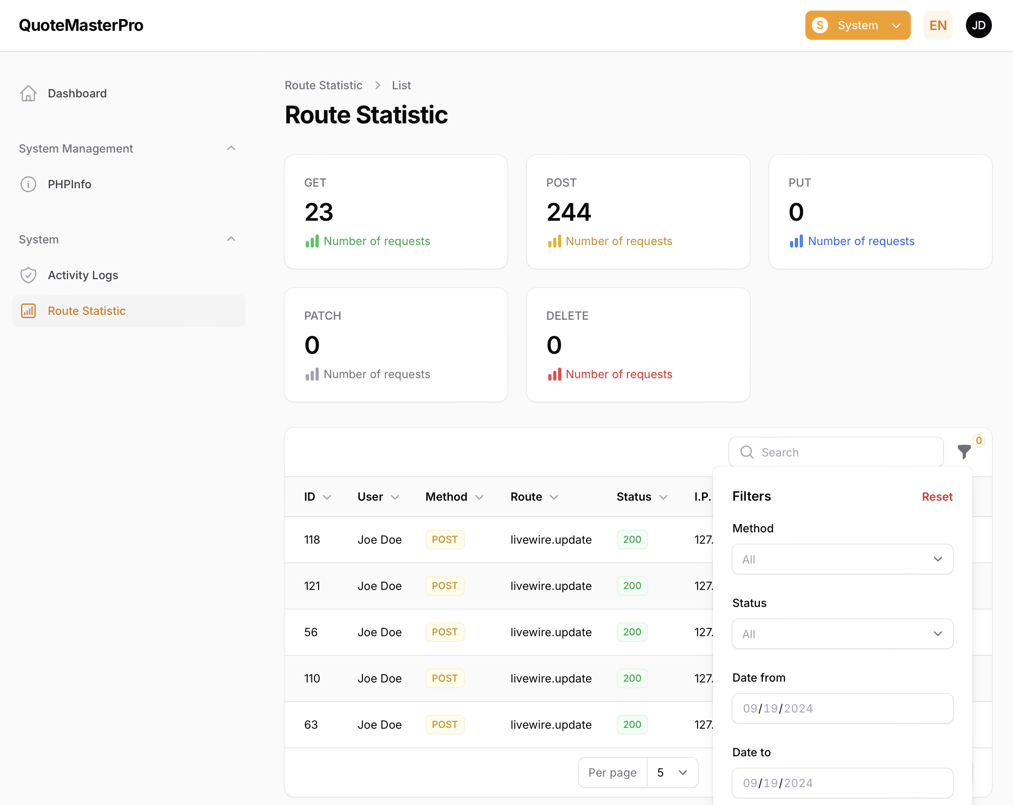Viewport: 1013px width, 805px height.
Task: Go to PHPInfo page
Action: pos(69,184)
